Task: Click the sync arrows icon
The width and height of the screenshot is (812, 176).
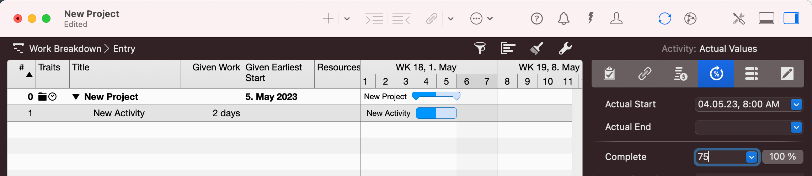Action: (664, 18)
